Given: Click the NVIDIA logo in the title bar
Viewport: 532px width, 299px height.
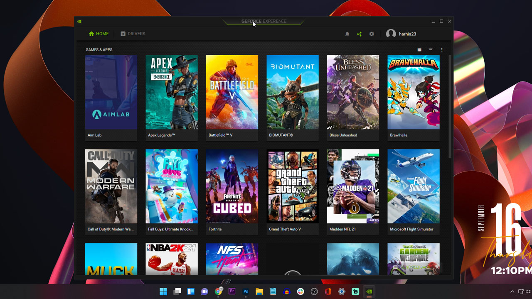Looking at the screenshot, I should [x=79, y=22].
